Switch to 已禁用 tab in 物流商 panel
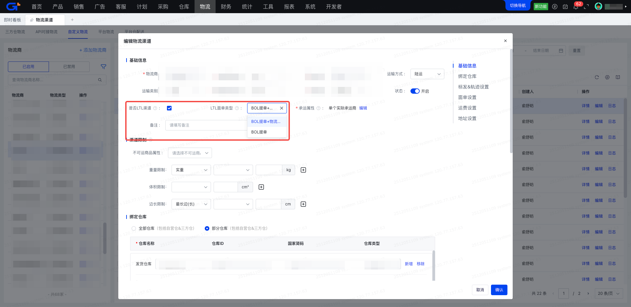631x307 pixels. click(69, 67)
